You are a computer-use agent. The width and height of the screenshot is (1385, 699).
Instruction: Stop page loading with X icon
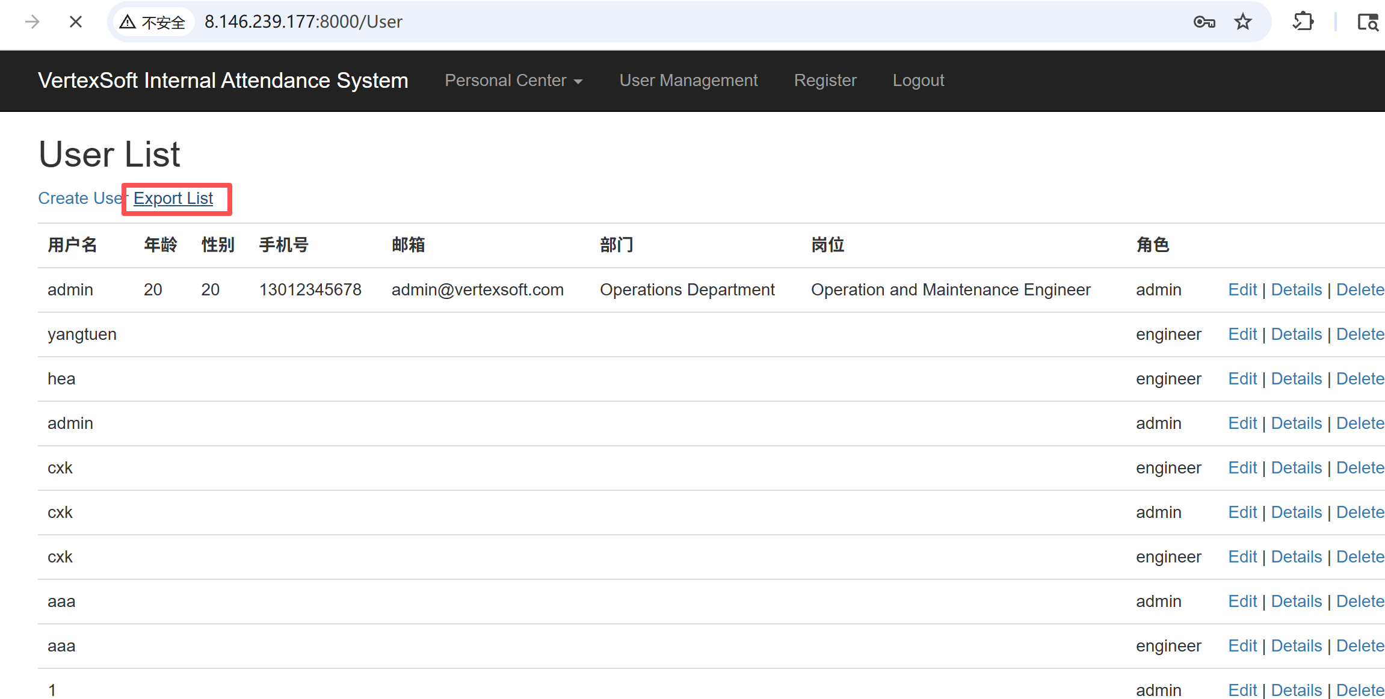(x=76, y=22)
